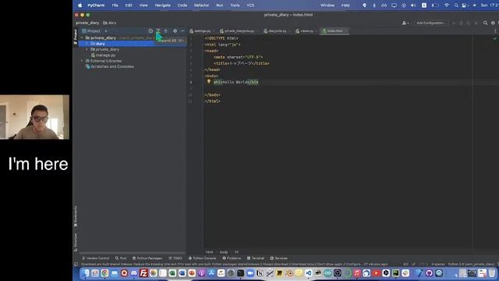
Task: Open the Refactor menu
Action: tap(201, 5)
